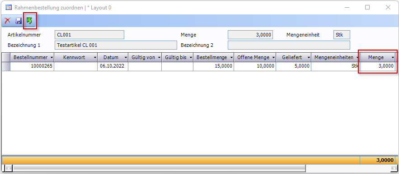The width and height of the screenshot is (399, 174).
Task: Click the red X cancel icon in toolbar
Action: click(x=8, y=21)
